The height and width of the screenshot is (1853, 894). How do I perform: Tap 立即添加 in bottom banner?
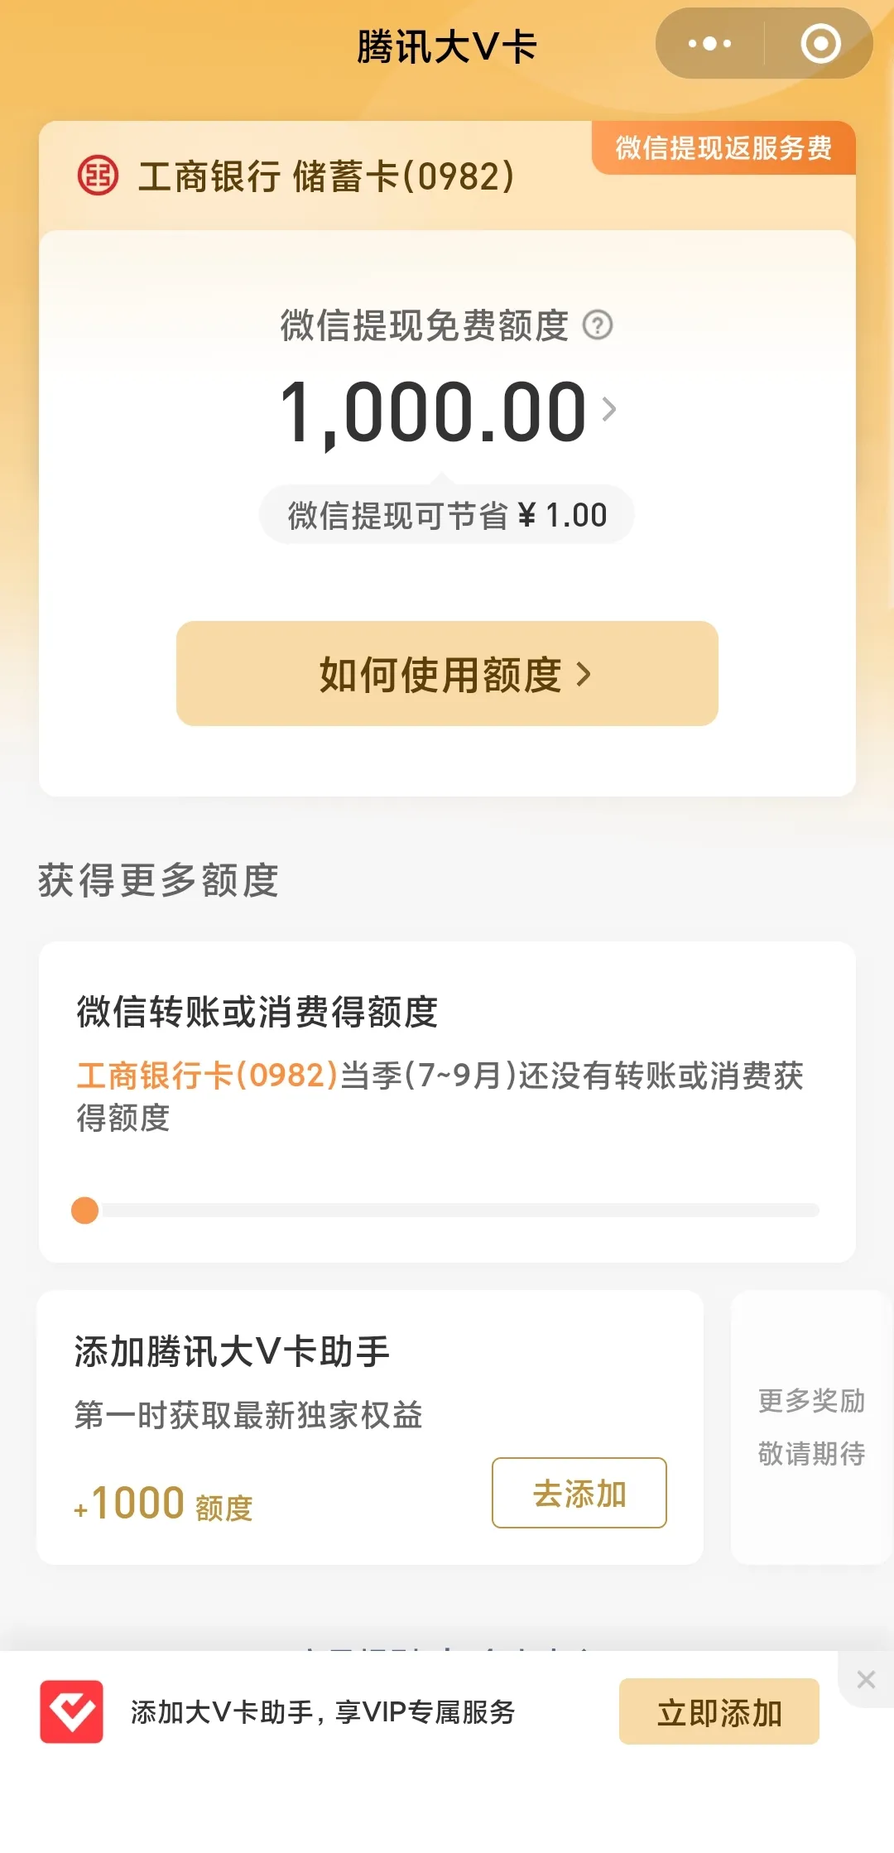(x=719, y=1711)
